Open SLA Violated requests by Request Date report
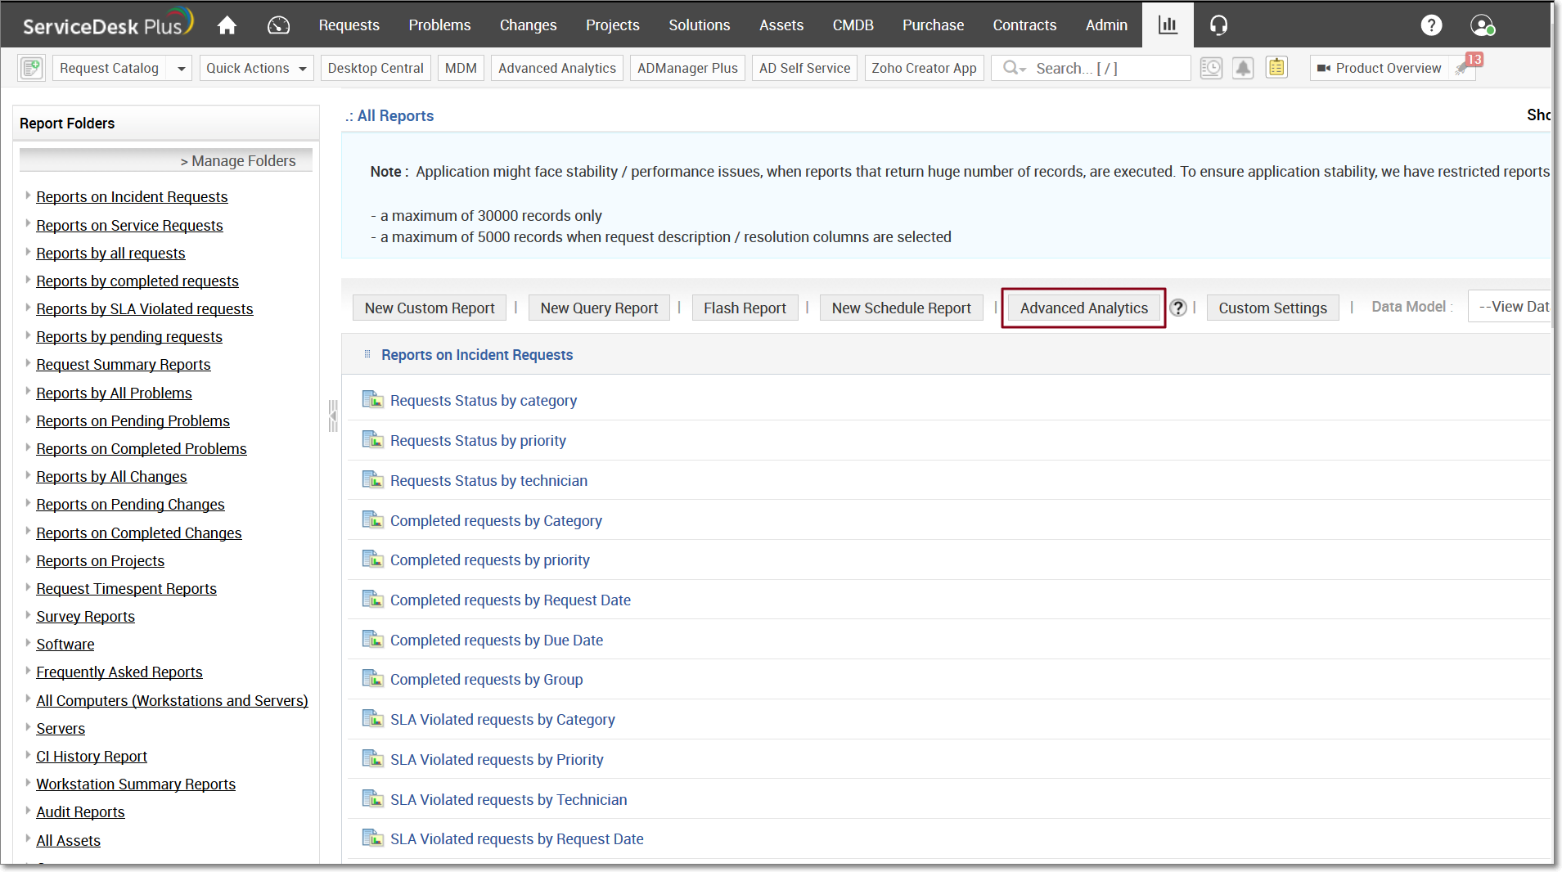Screen dimensions: 1562x872 point(516,838)
